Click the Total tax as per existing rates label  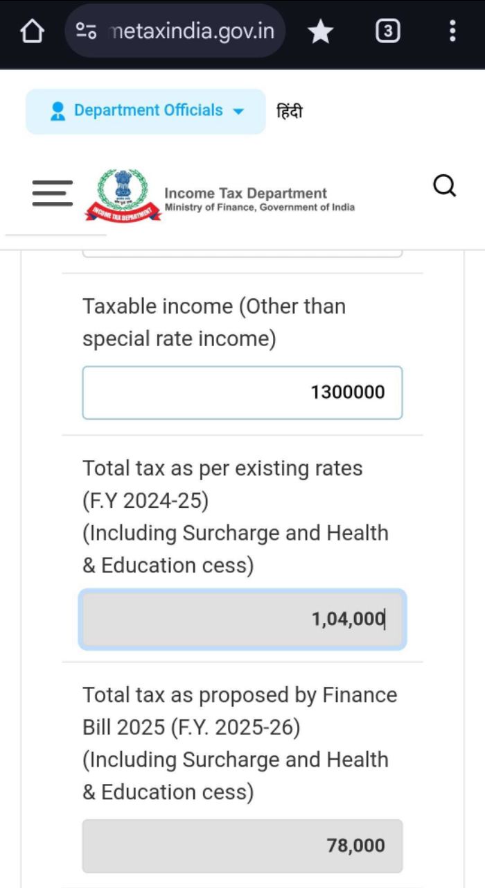pyautogui.click(x=222, y=468)
